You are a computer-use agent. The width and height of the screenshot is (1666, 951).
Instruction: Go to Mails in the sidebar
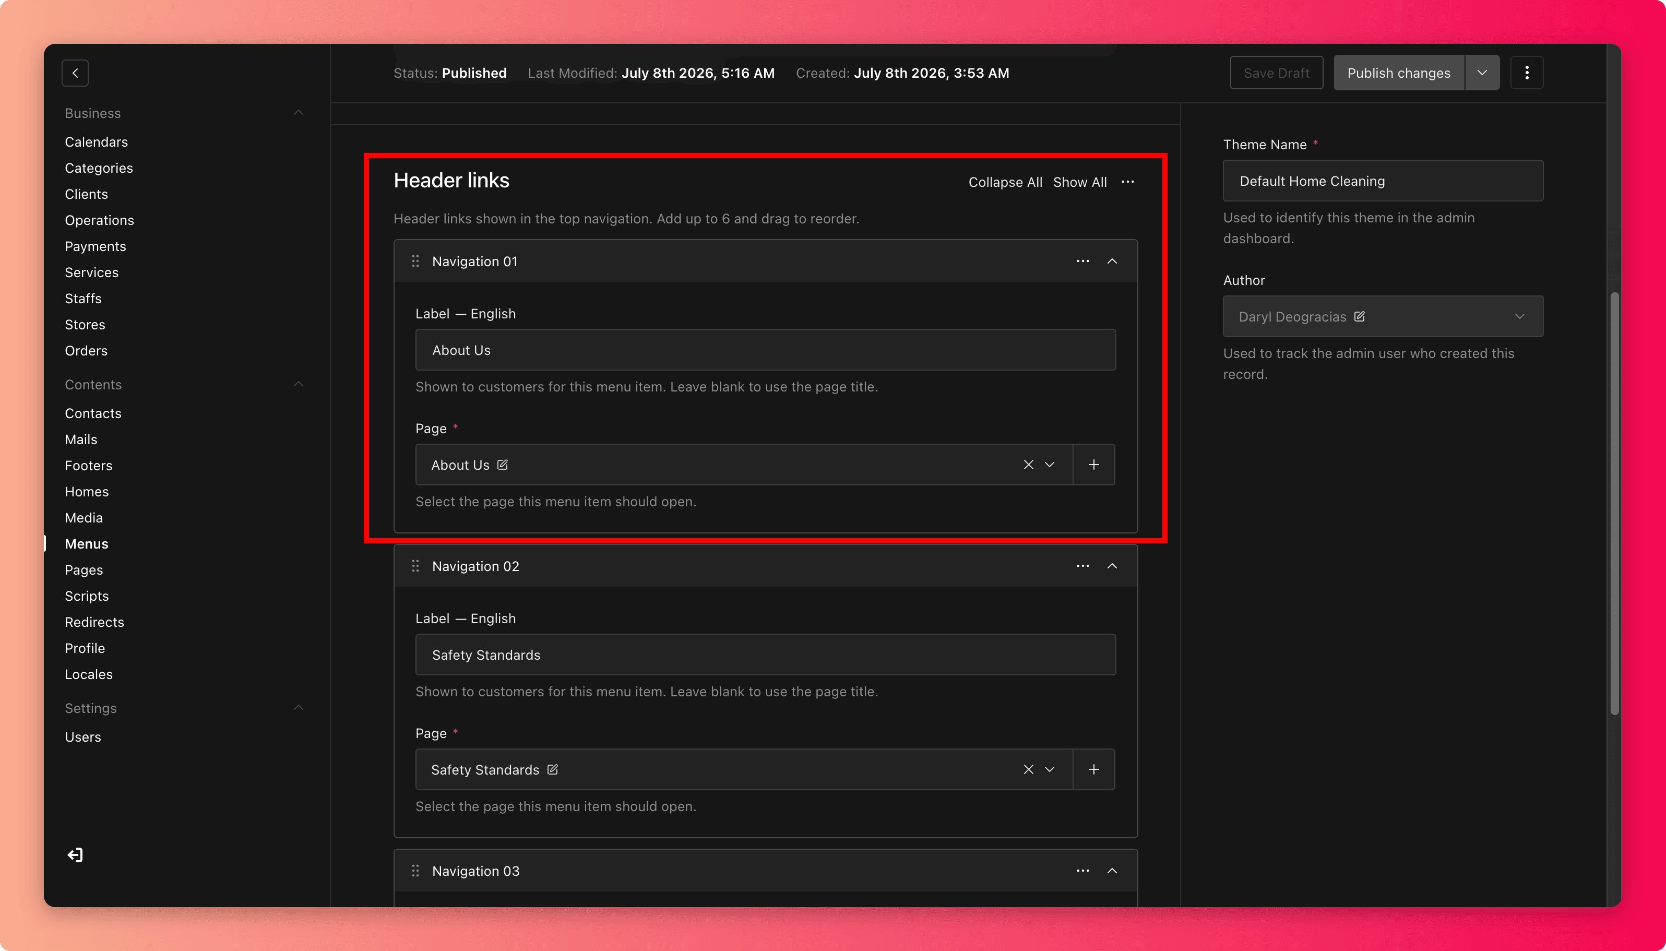tap(81, 439)
